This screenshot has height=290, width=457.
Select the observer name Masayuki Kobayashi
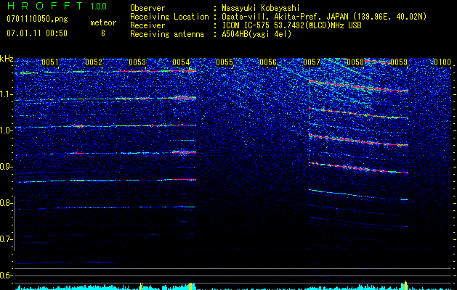(x=261, y=8)
